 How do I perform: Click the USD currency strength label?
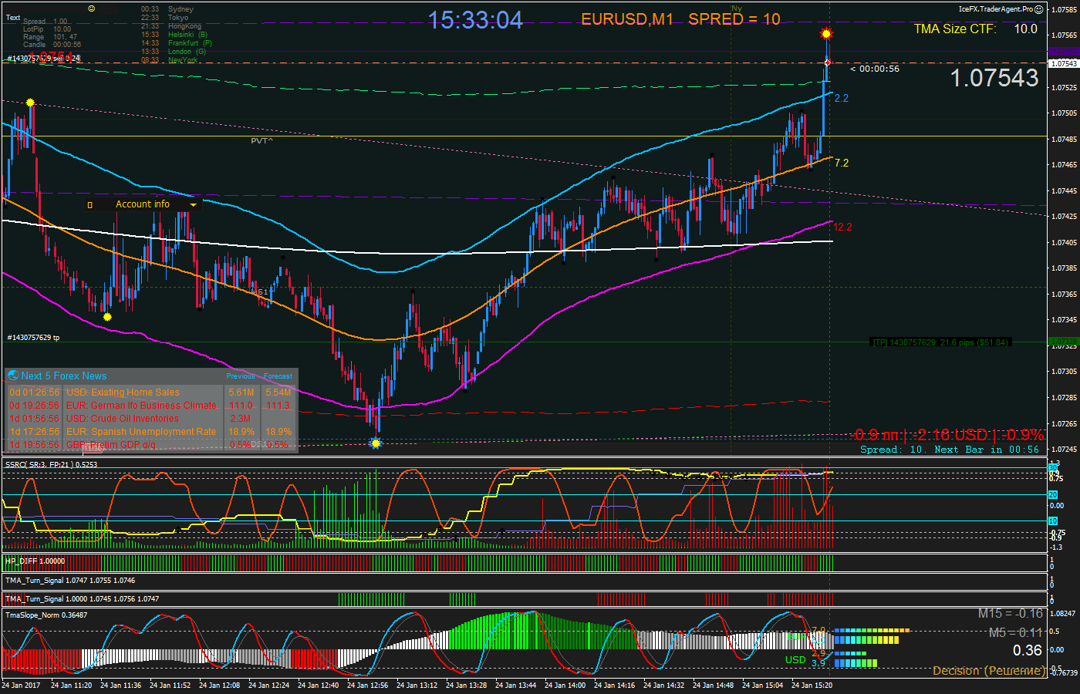pyautogui.click(x=795, y=659)
